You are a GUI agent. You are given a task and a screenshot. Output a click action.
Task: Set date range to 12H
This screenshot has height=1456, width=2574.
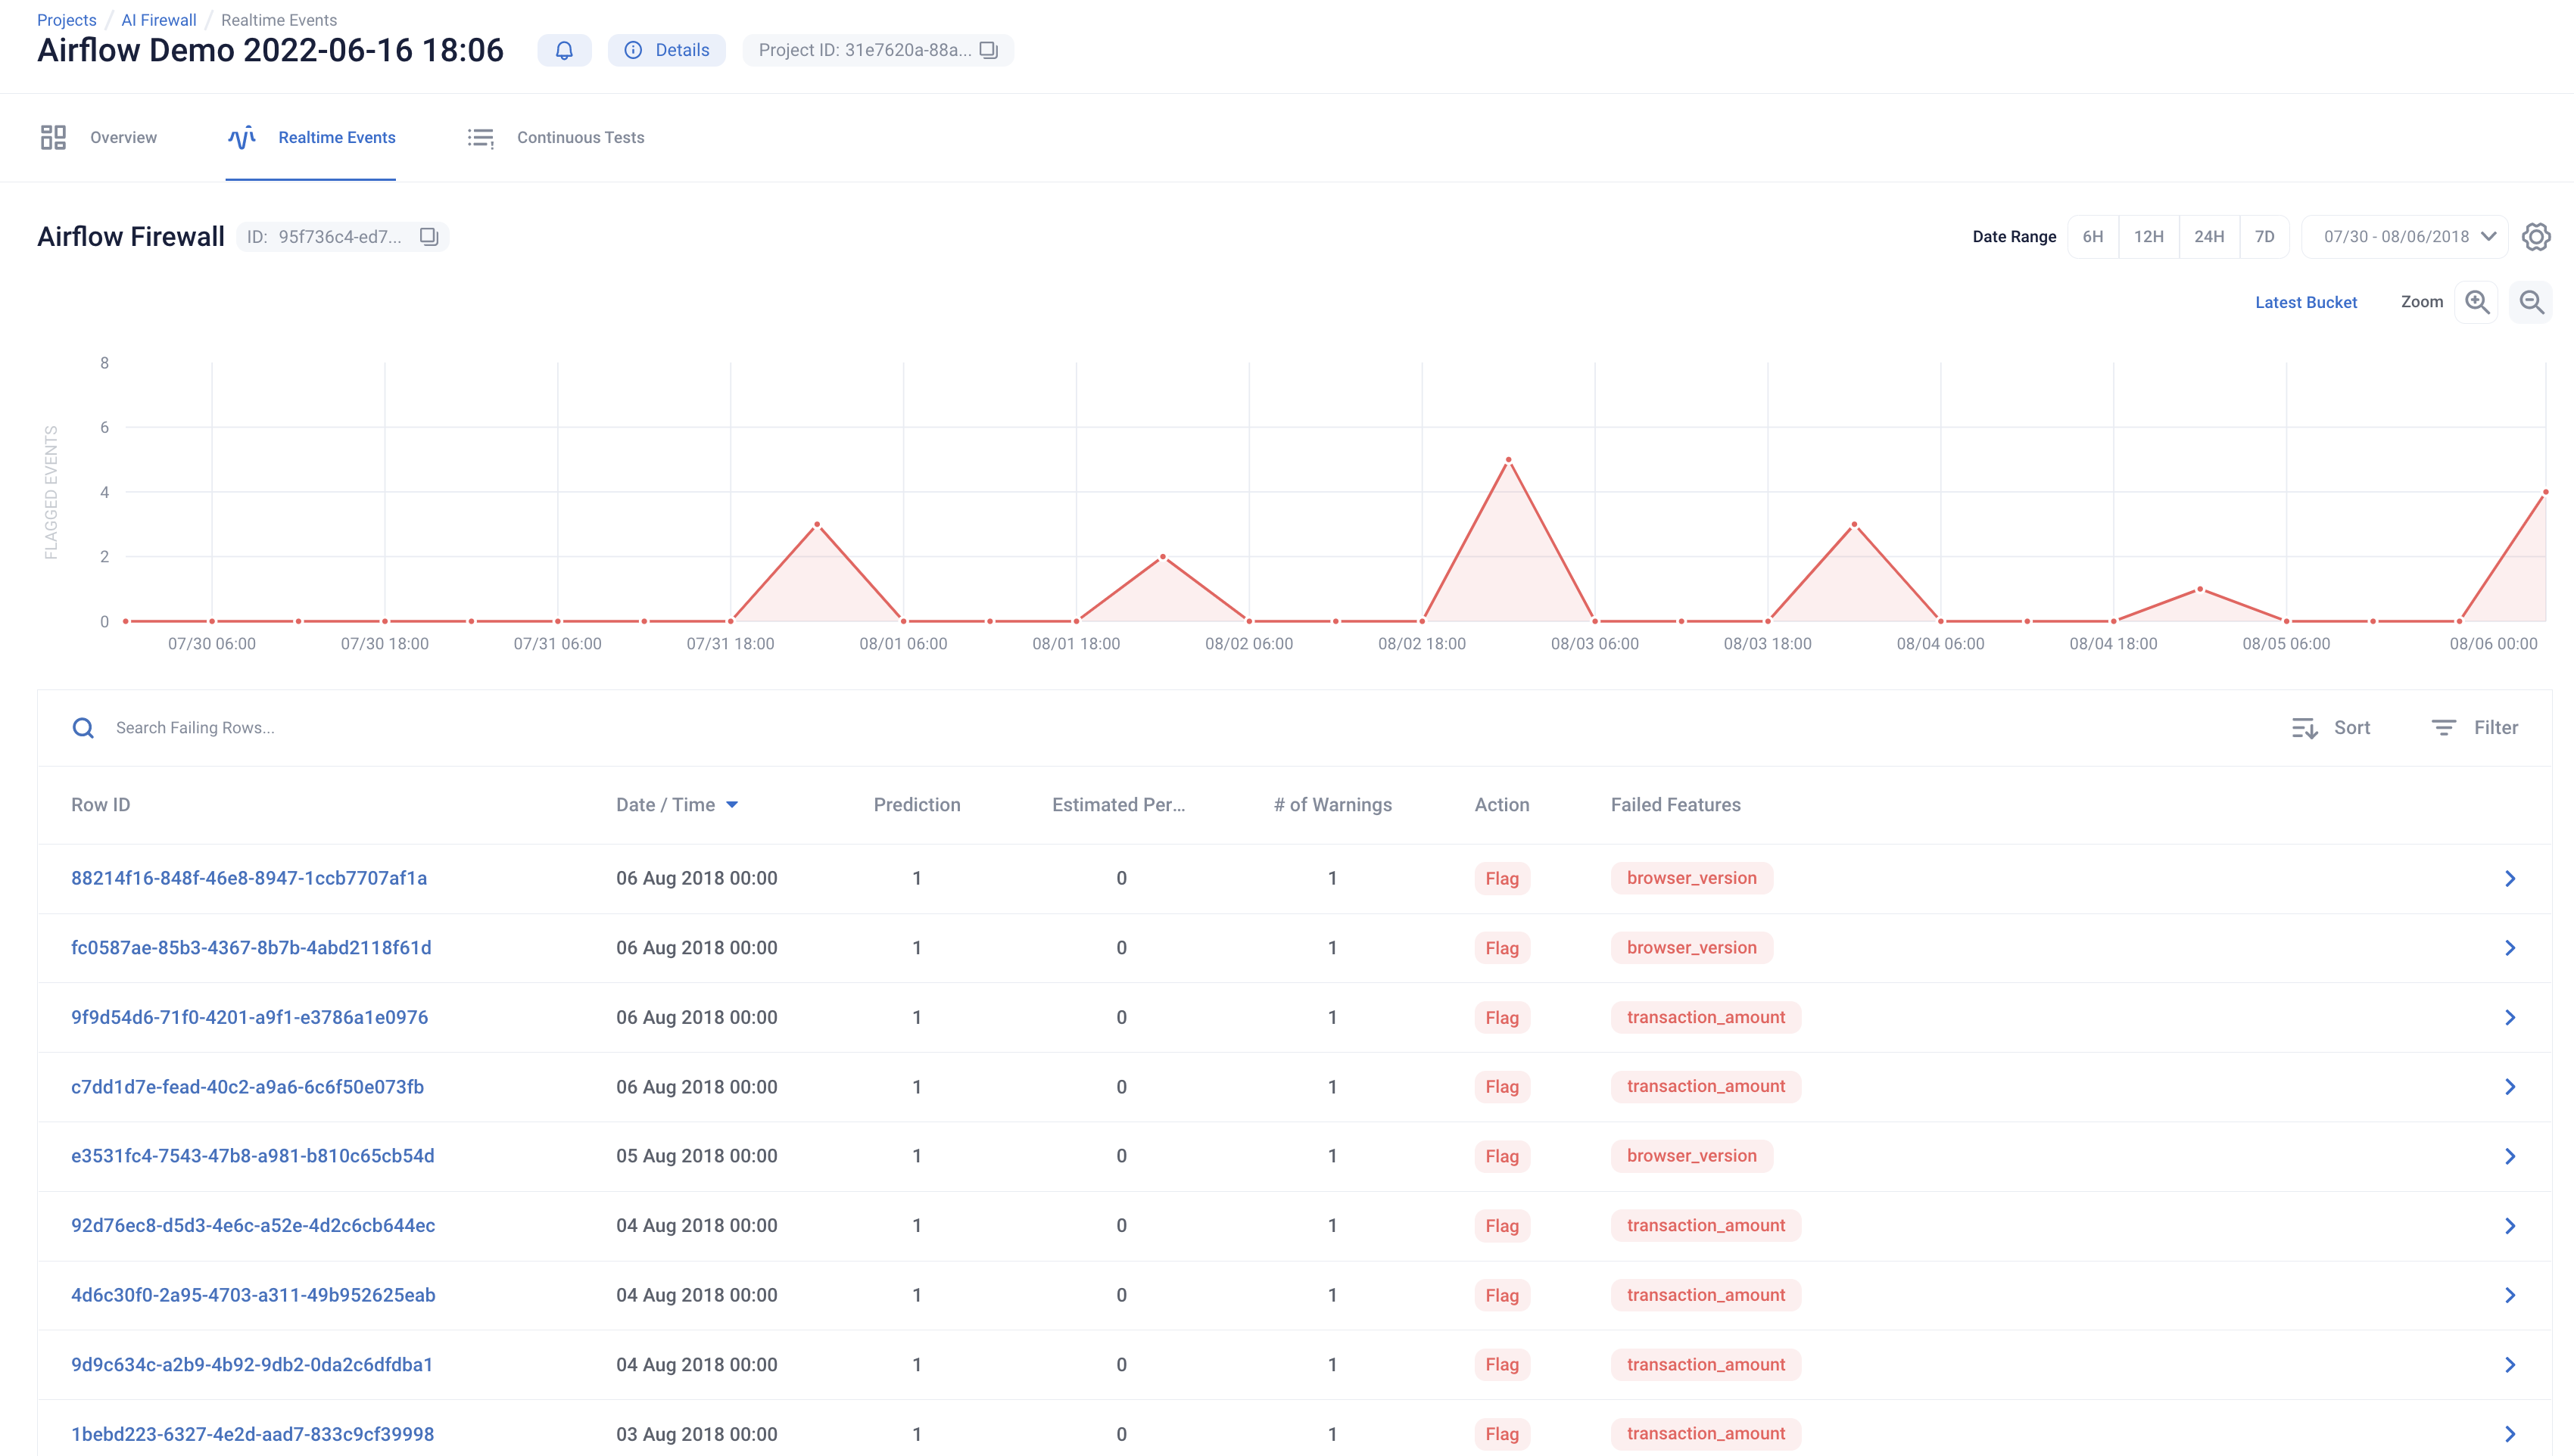[x=2149, y=237]
